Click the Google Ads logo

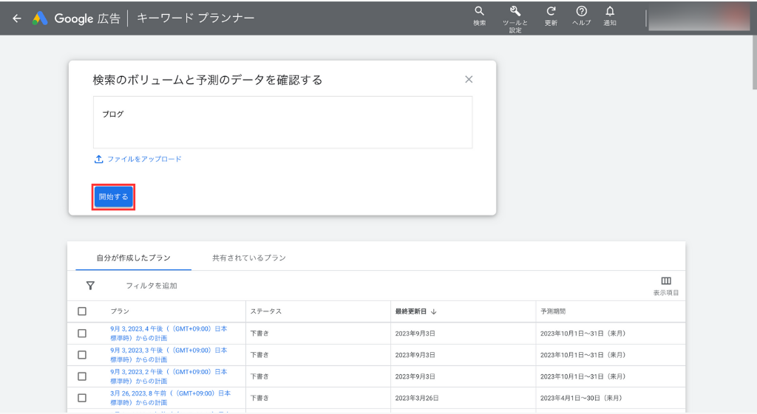point(40,18)
